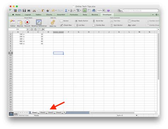Open the ribbon settings gear menu
This screenshot has width=168, height=129.
pyautogui.click(x=157, y=15)
